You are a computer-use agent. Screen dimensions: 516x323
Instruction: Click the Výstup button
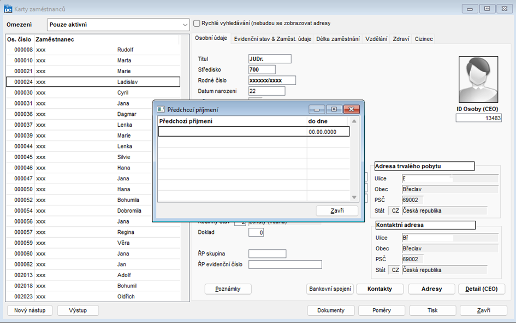click(78, 310)
